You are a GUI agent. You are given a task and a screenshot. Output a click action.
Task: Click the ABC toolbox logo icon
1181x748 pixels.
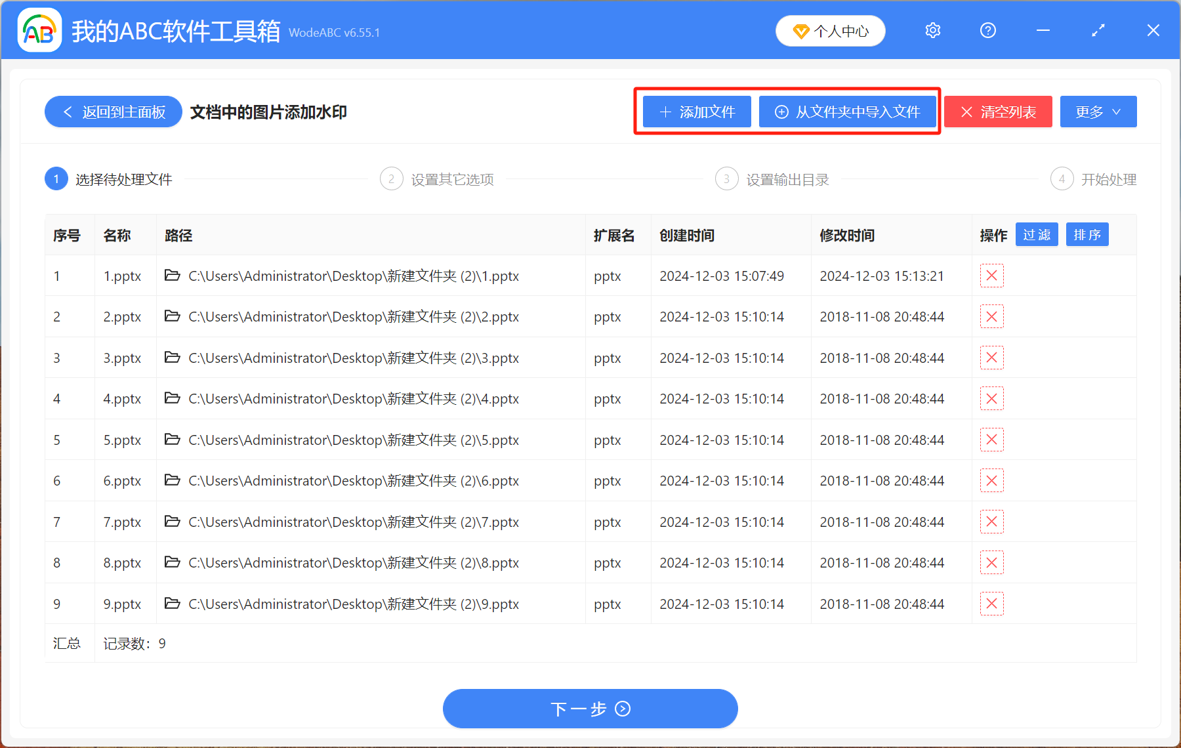[38, 30]
